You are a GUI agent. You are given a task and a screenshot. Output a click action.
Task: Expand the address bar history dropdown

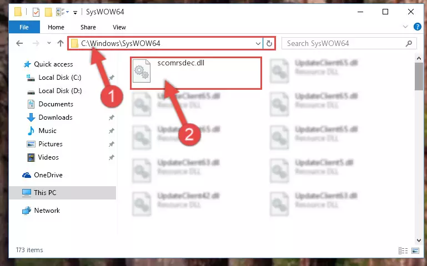click(x=258, y=43)
